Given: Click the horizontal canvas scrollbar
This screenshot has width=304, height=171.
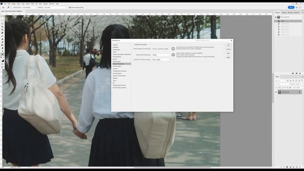Looking at the screenshot, I should (172, 168).
